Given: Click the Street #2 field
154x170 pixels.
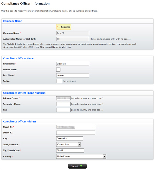Looking at the screenshot, I should tap(76, 133).
